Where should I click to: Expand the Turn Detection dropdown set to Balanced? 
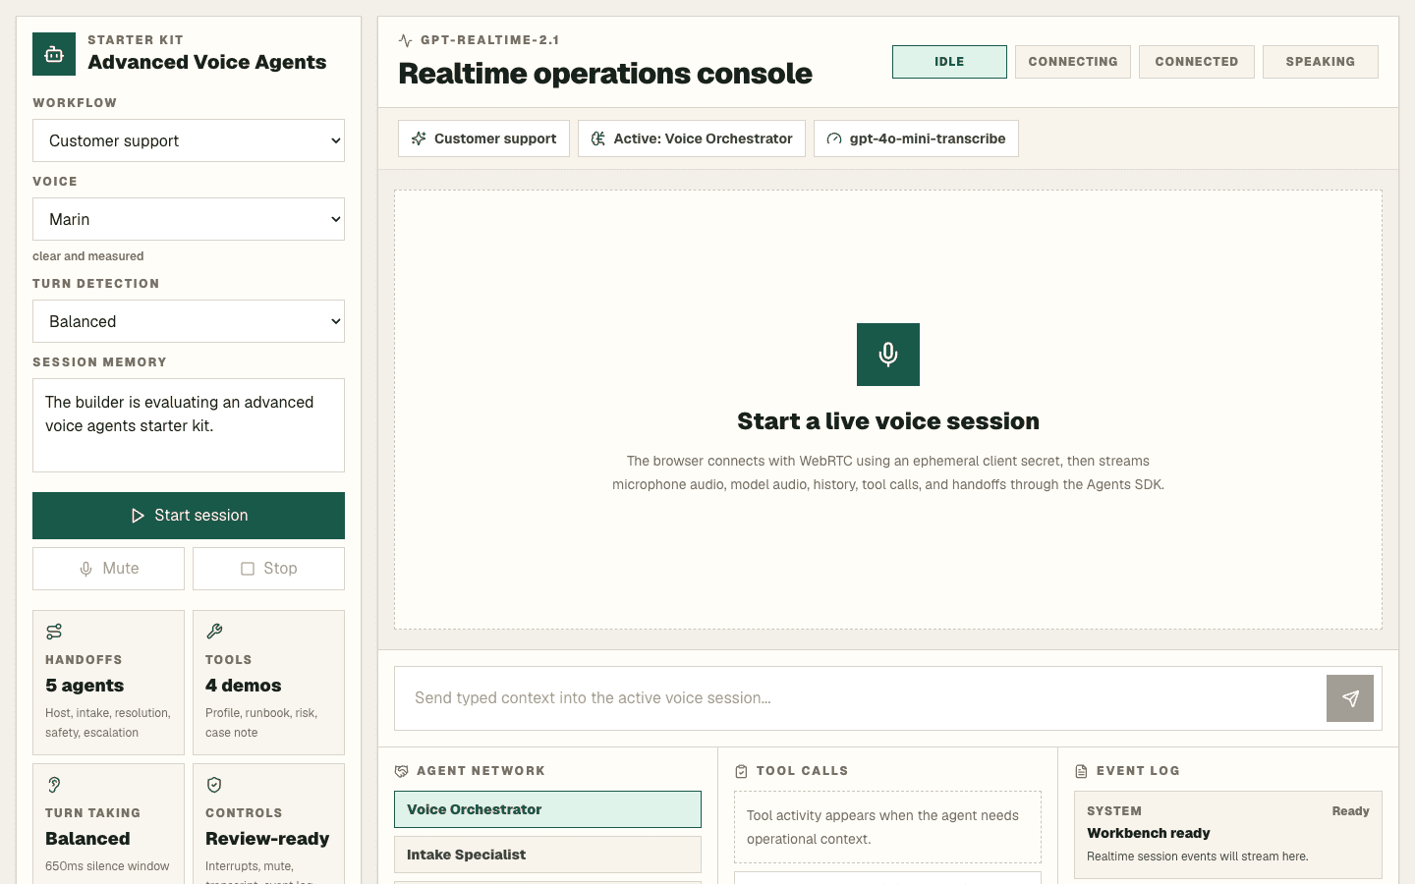tap(189, 321)
